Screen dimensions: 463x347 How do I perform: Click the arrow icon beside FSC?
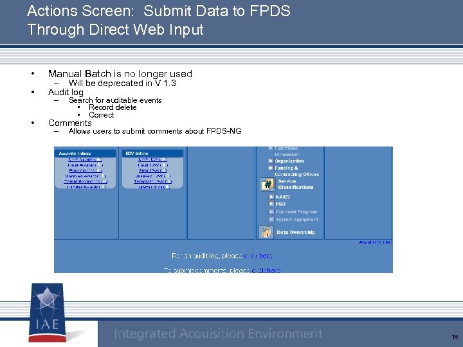pos(271,204)
